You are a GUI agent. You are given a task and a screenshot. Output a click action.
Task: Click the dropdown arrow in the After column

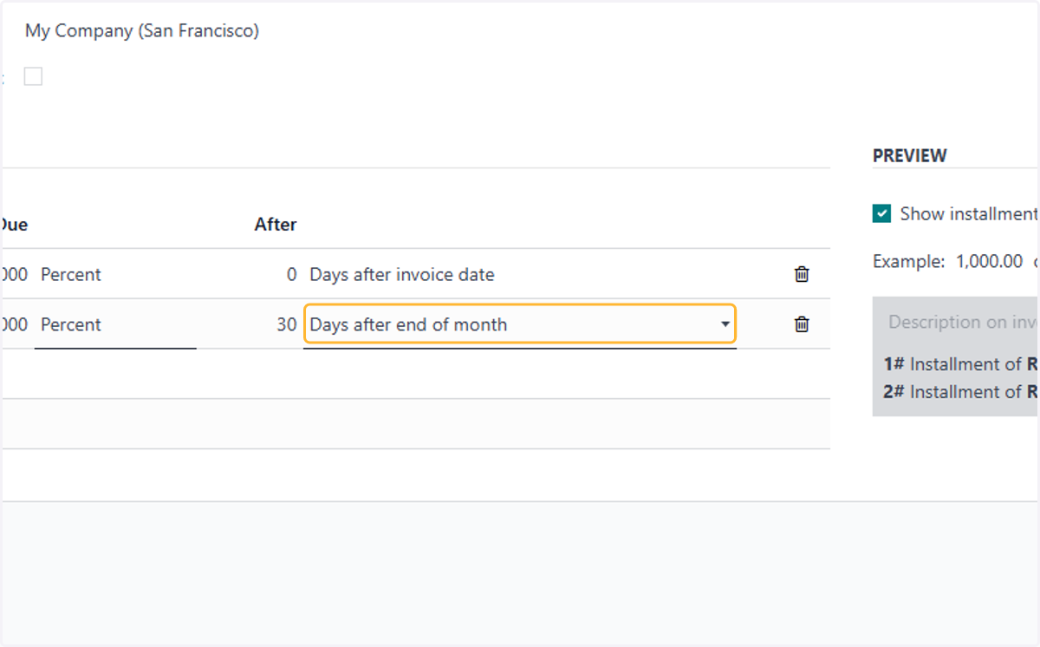tap(725, 324)
